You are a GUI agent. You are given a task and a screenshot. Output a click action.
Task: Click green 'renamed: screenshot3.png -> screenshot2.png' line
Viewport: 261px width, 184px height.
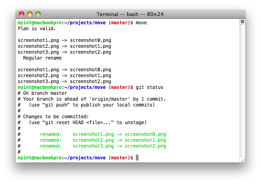pos(103,146)
